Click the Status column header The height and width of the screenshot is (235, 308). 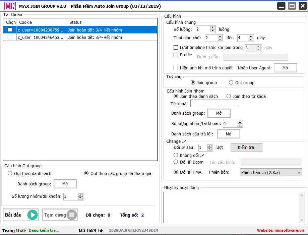(x=75, y=22)
